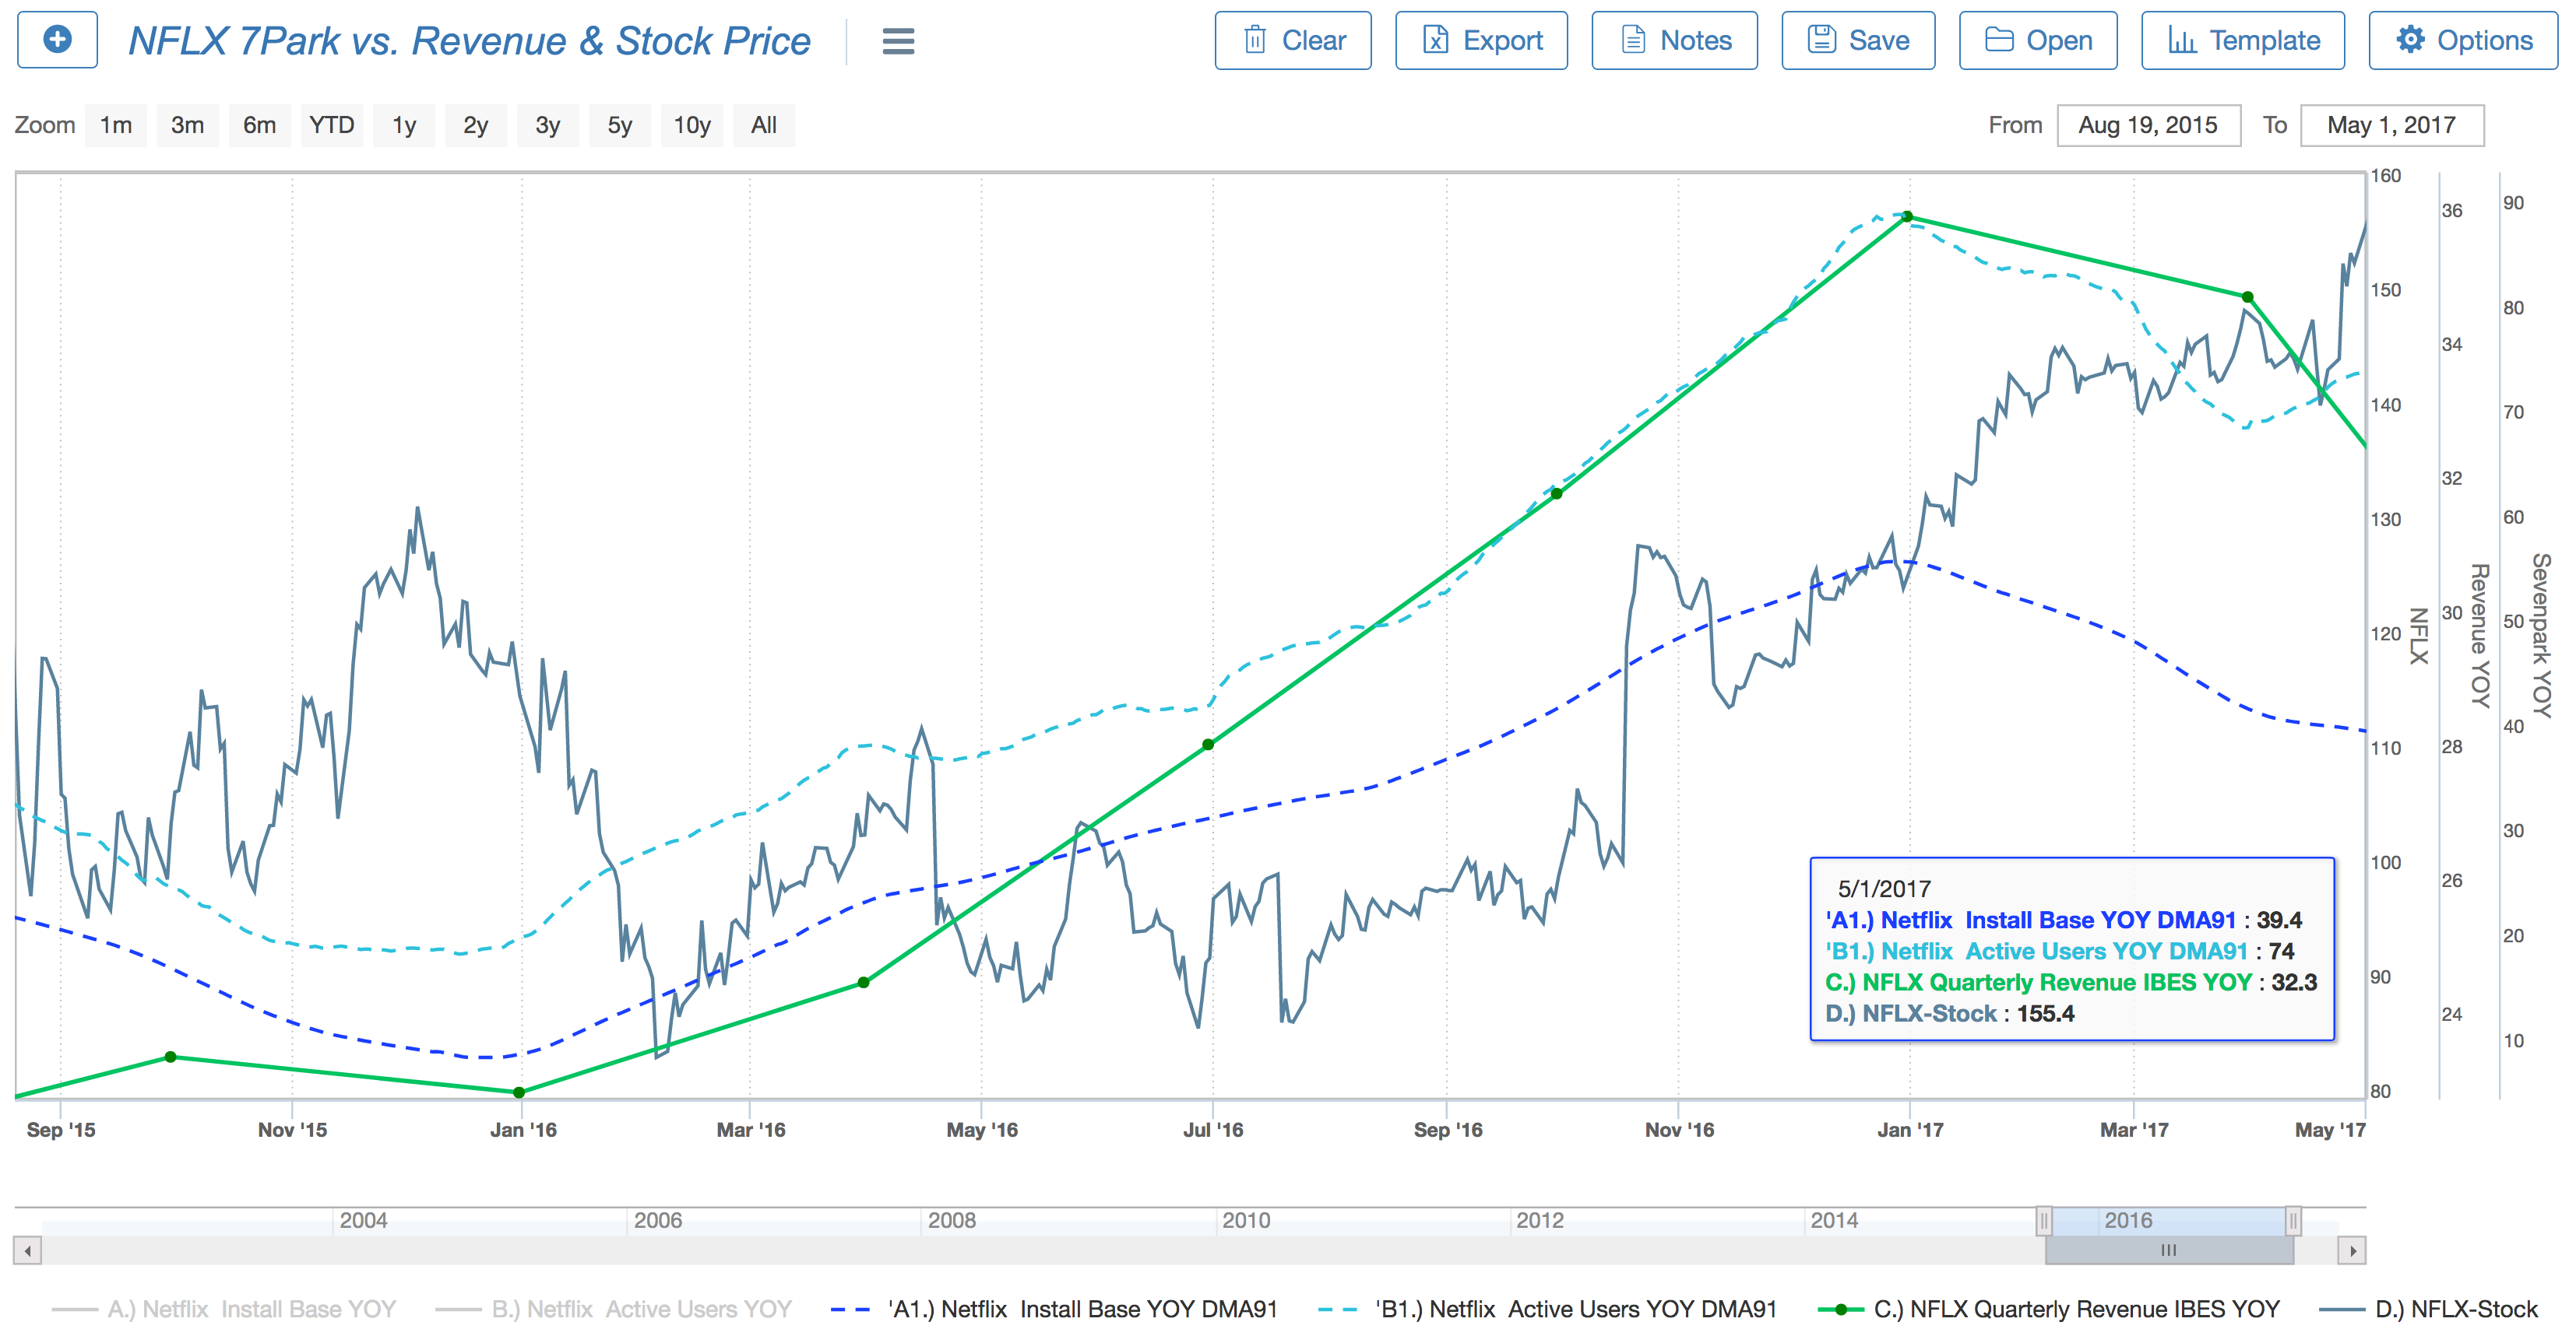
Task: Click the navigator range scrollbar handle
Action: 2169,1250
